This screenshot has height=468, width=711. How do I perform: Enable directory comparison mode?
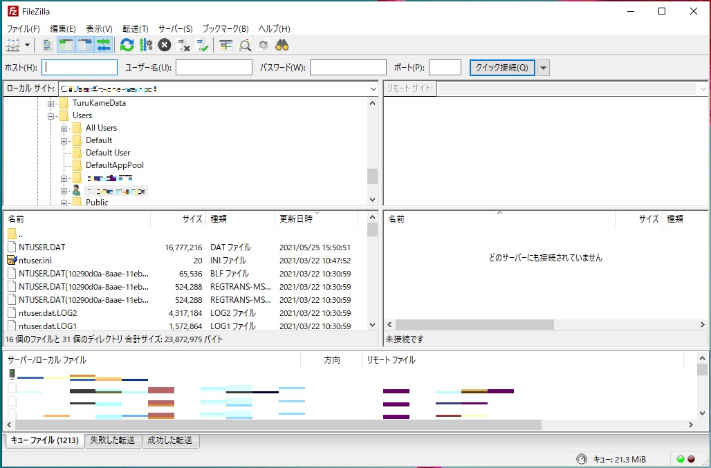(x=244, y=46)
